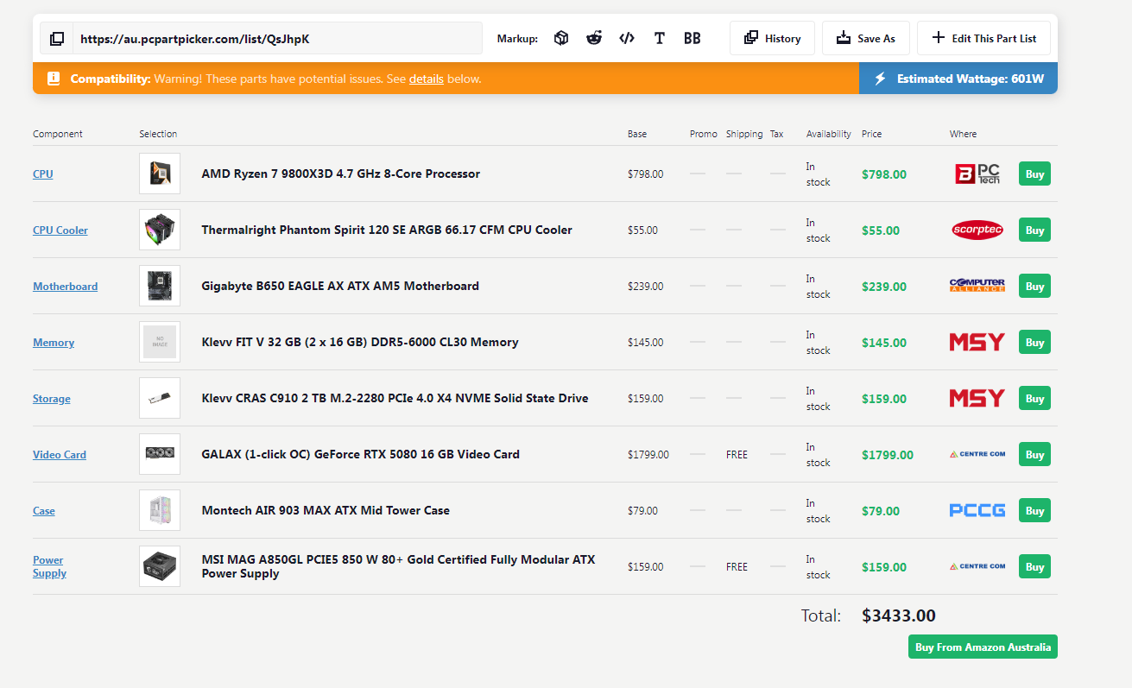Open PCCG merchant logo
The width and height of the screenshot is (1132, 688).
click(x=977, y=510)
